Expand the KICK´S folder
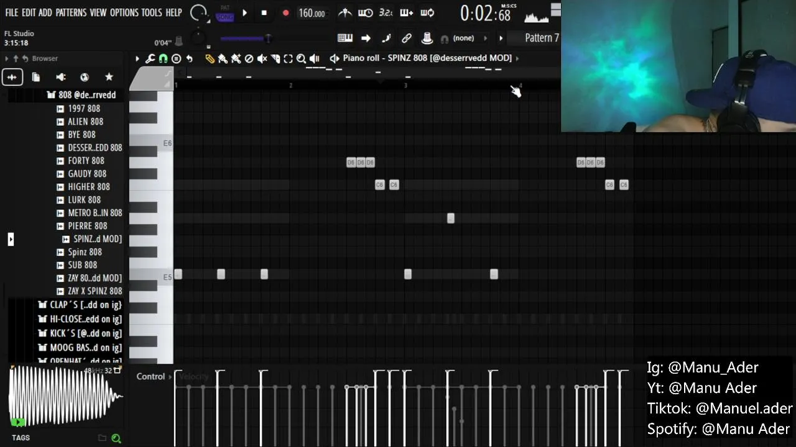 [x=80, y=333]
